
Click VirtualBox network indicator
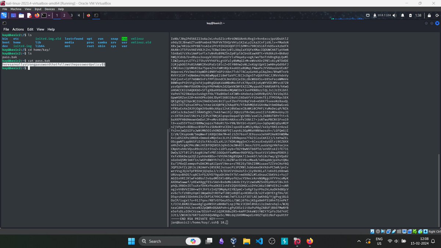[388, 231]
